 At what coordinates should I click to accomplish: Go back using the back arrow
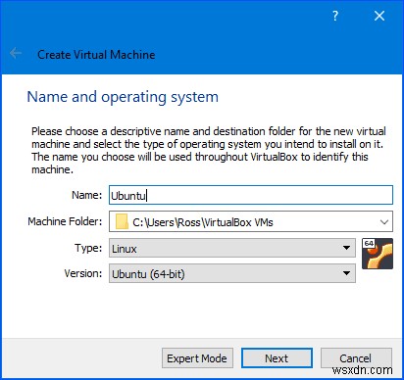pos(16,53)
